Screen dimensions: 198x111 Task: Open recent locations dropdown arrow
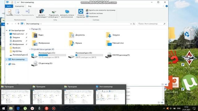15,24
